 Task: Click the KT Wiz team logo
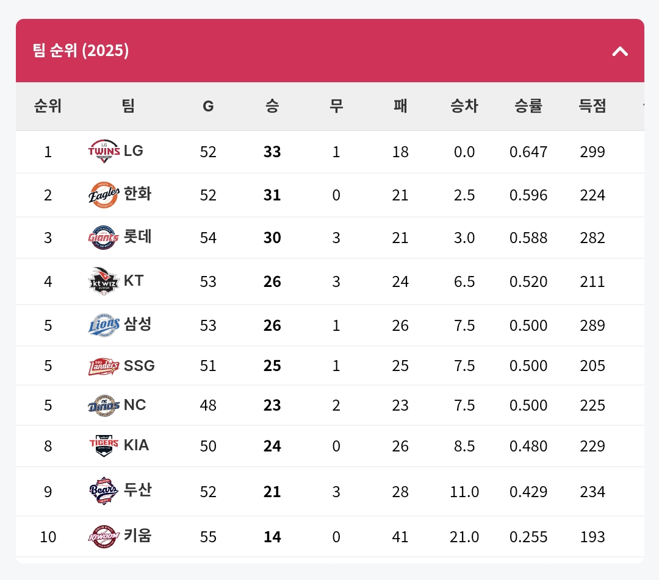tap(104, 281)
